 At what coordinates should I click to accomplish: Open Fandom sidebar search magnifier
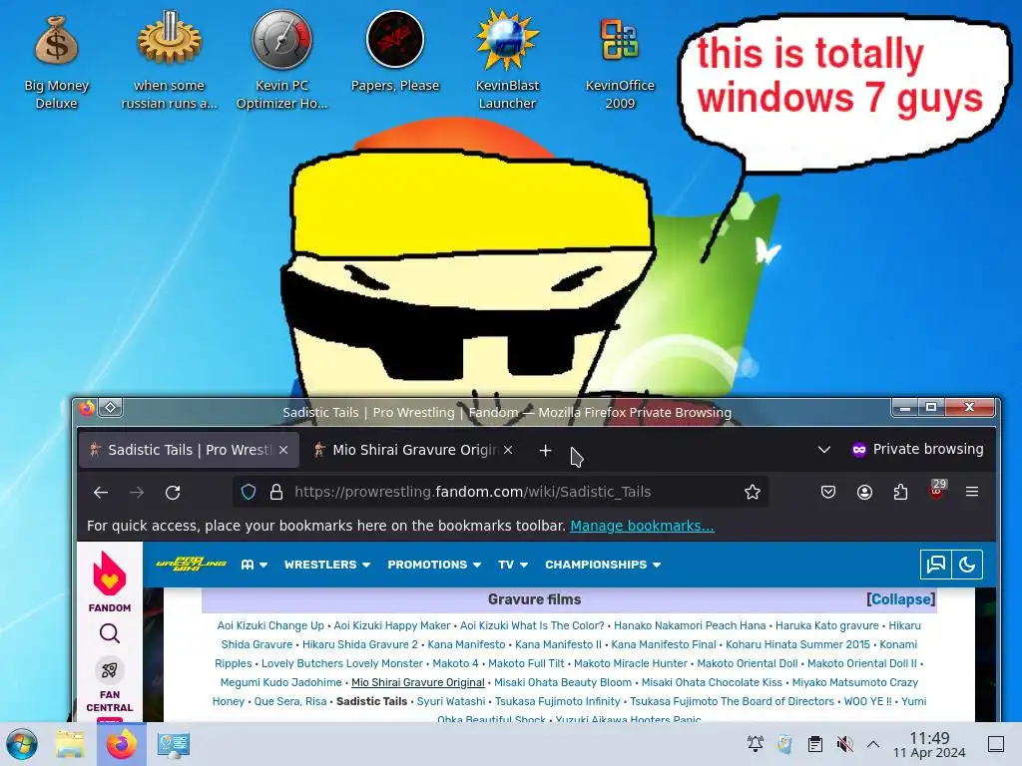click(x=110, y=633)
